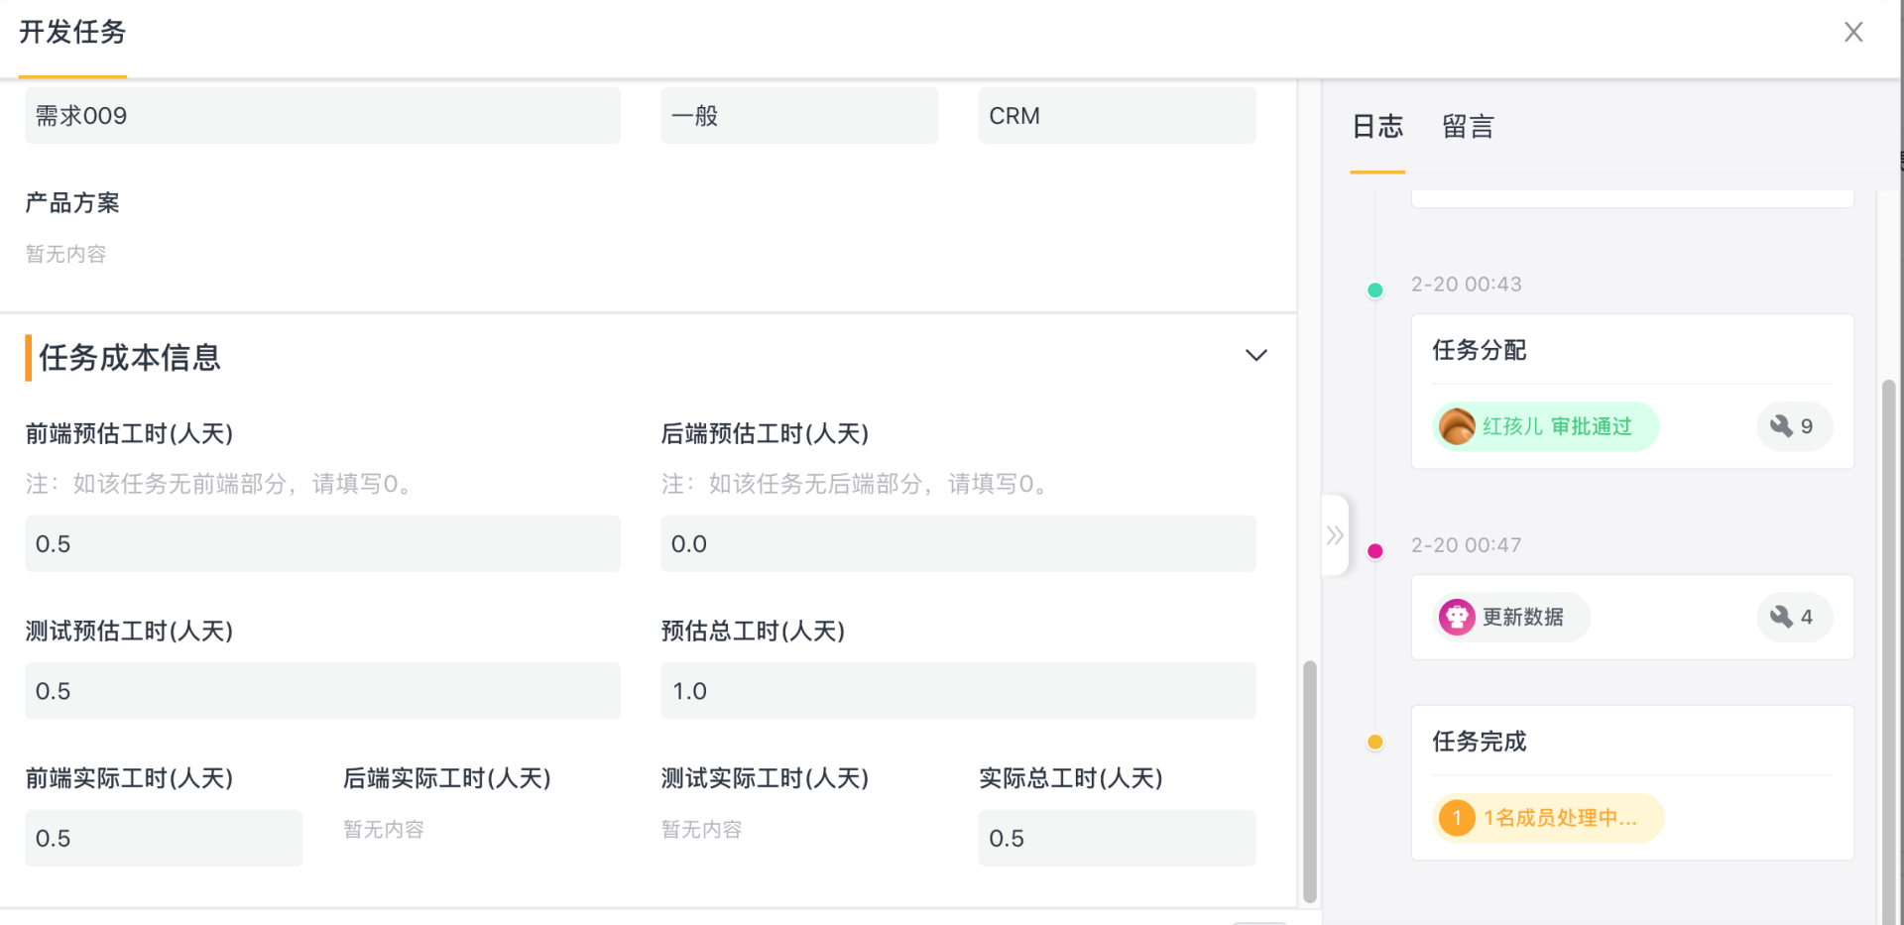Collapse the 任务成本信息 section

(1256, 355)
